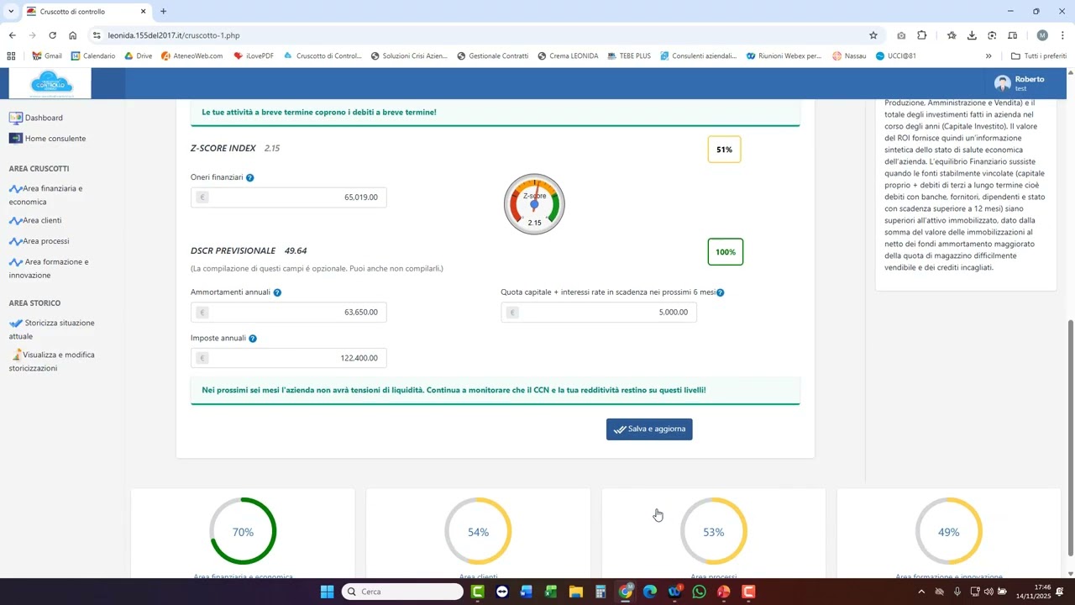Open Area clienti in sidebar
Viewport: 1075px width, 605px height.
pyautogui.click(x=41, y=221)
